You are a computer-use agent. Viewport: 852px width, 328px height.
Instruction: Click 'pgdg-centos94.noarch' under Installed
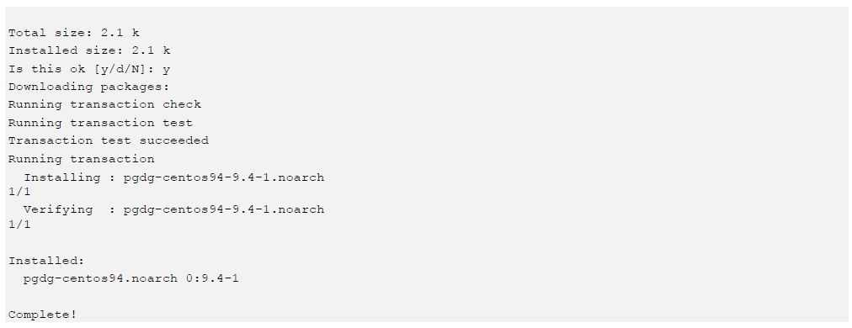tap(100, 278)
